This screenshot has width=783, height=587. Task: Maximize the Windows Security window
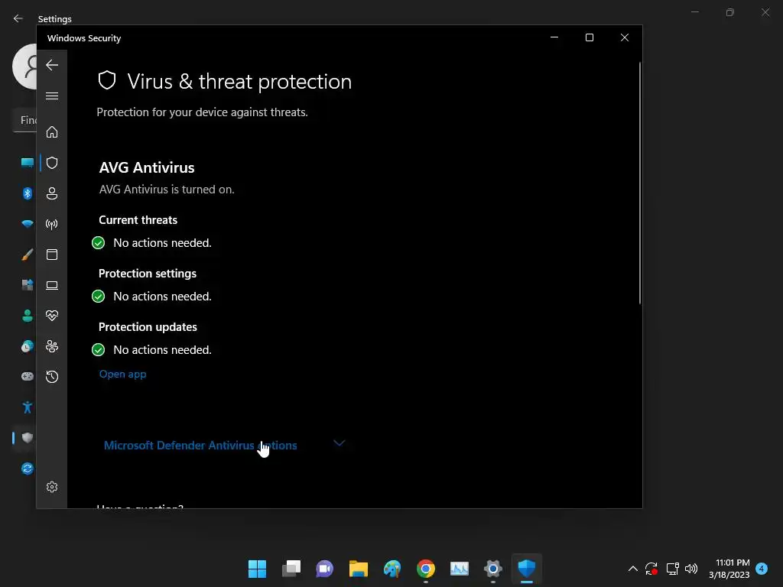pos(590,37)
